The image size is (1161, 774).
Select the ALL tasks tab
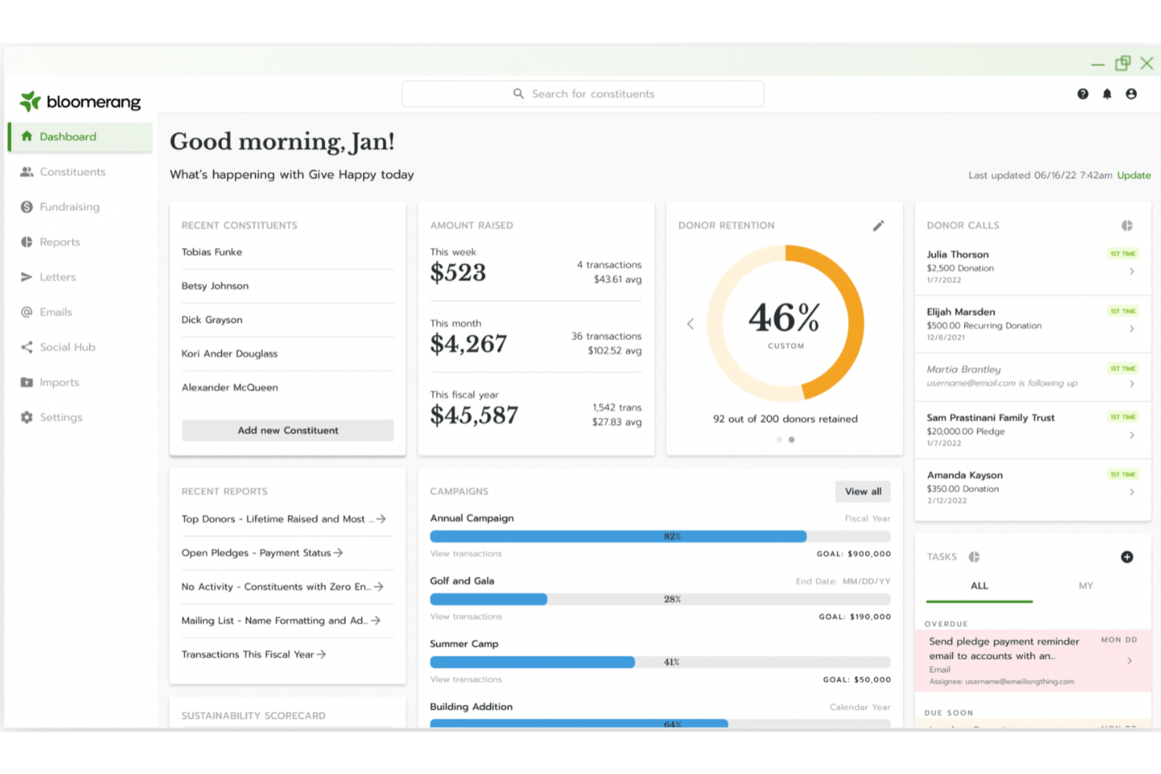(979, 586)
